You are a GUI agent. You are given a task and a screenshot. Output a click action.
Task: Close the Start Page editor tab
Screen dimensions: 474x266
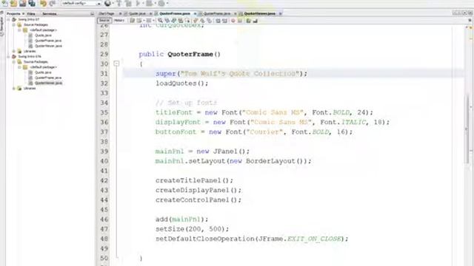click(x=120, y=13)
